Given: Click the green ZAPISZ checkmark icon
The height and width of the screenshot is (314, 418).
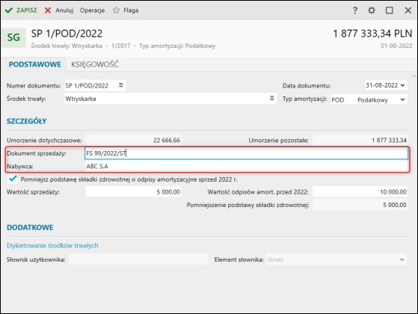Looking at the screenshot, I should coord(9,10).
